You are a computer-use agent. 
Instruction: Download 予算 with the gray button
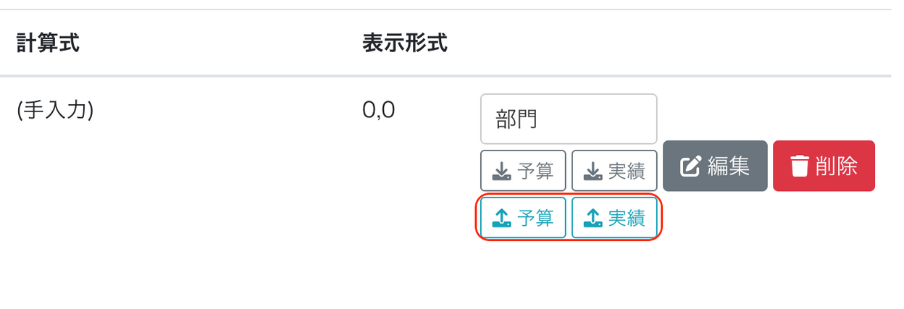[523, 171]
